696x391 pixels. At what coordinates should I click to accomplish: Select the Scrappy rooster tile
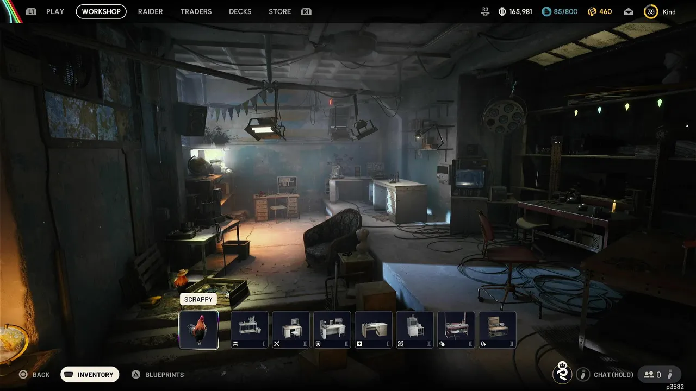pyautogui.click(x=198, y=330)
